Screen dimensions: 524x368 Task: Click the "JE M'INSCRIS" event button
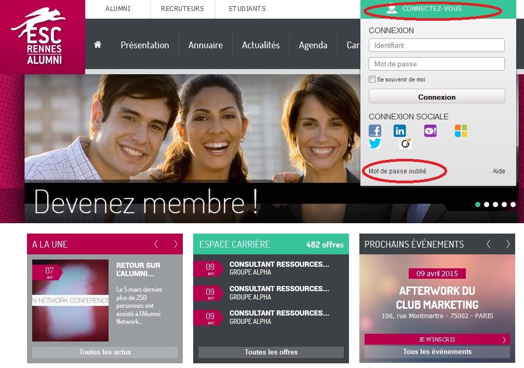(x=437, y=339)
